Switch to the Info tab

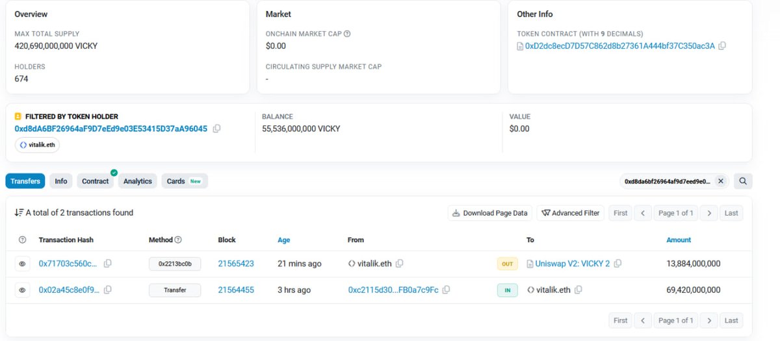click(61, 181)
